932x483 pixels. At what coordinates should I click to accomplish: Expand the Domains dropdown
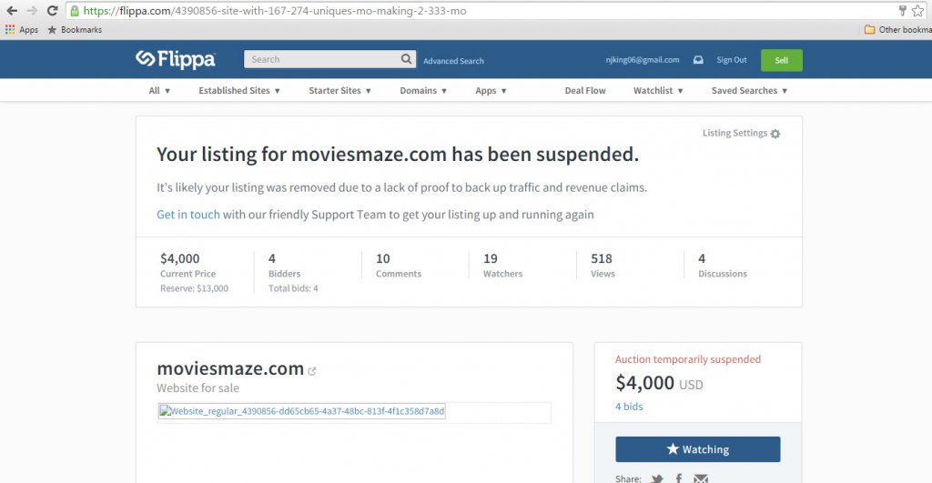pyautogui.click(x=423, y=90)
